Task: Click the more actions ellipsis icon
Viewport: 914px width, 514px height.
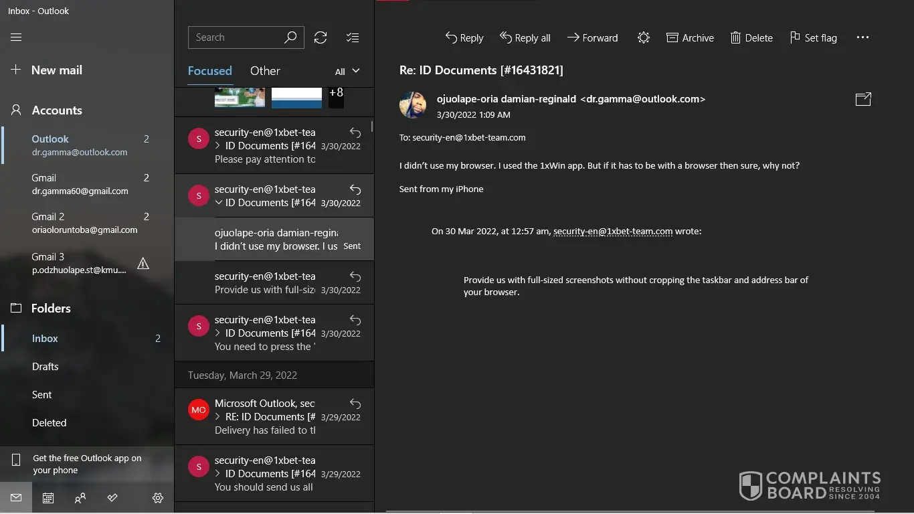Action: pos(862,37)
